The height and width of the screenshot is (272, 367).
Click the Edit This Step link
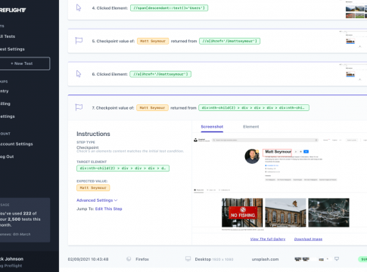108,209
